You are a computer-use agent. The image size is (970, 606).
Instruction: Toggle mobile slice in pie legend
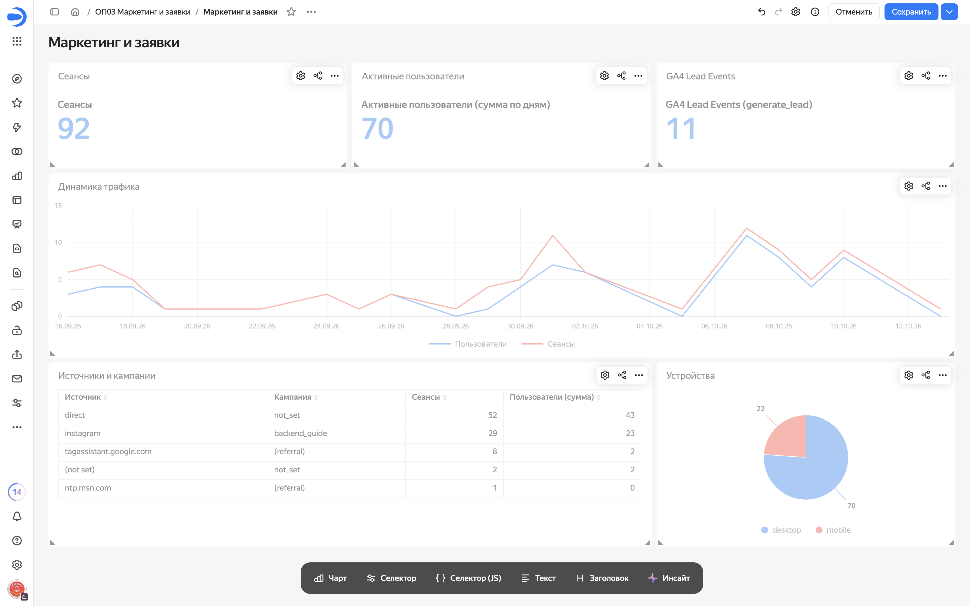click(x=833, y=530)
